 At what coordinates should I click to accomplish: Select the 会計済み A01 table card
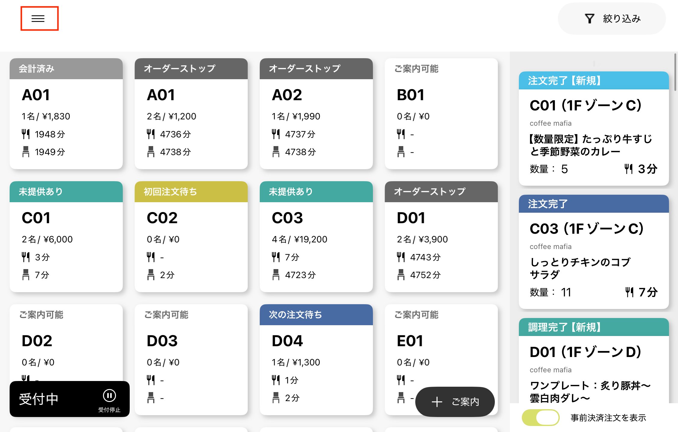(x=66, y=114)
